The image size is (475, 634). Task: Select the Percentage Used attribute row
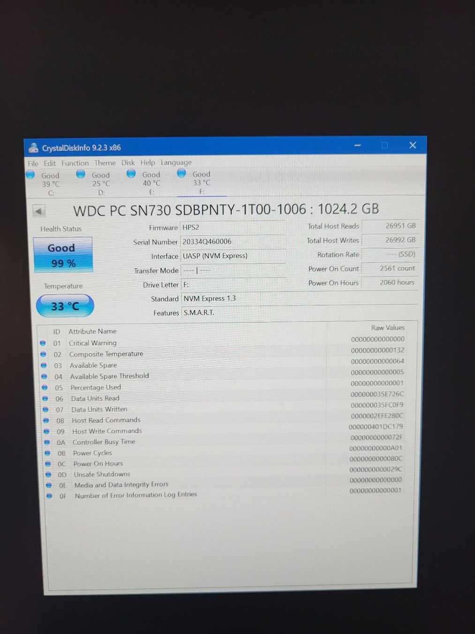point(223,386)
